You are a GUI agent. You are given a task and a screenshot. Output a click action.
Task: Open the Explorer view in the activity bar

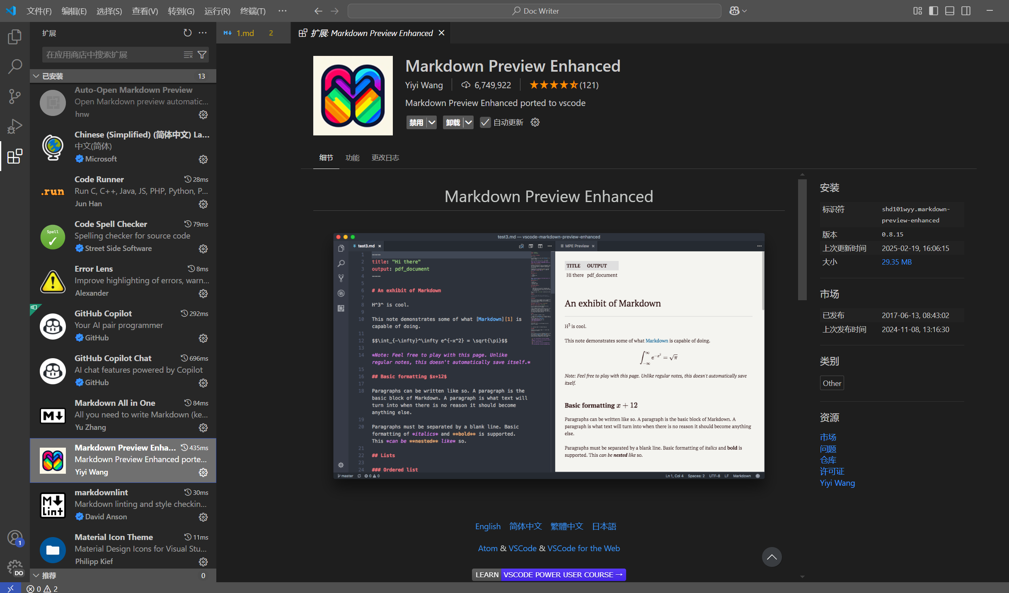click(x=15, y=36)
